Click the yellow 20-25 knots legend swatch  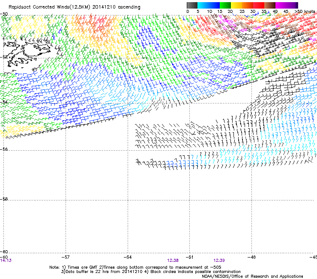236,5
